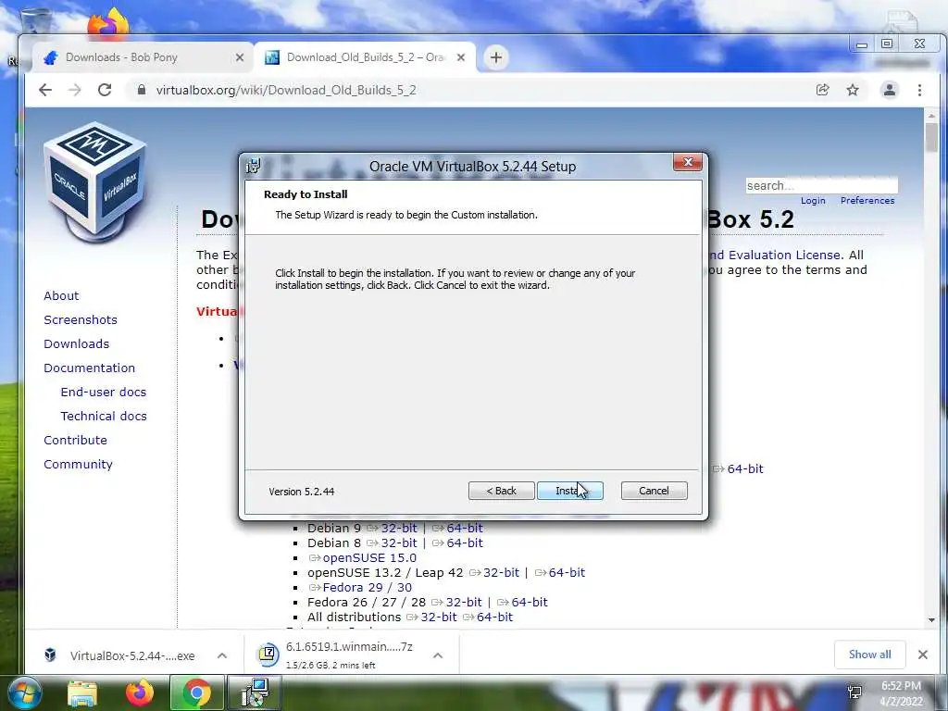The image size is (948, 711).
Task: Open About in site sidebar
Action: click(x=61, y=295)
